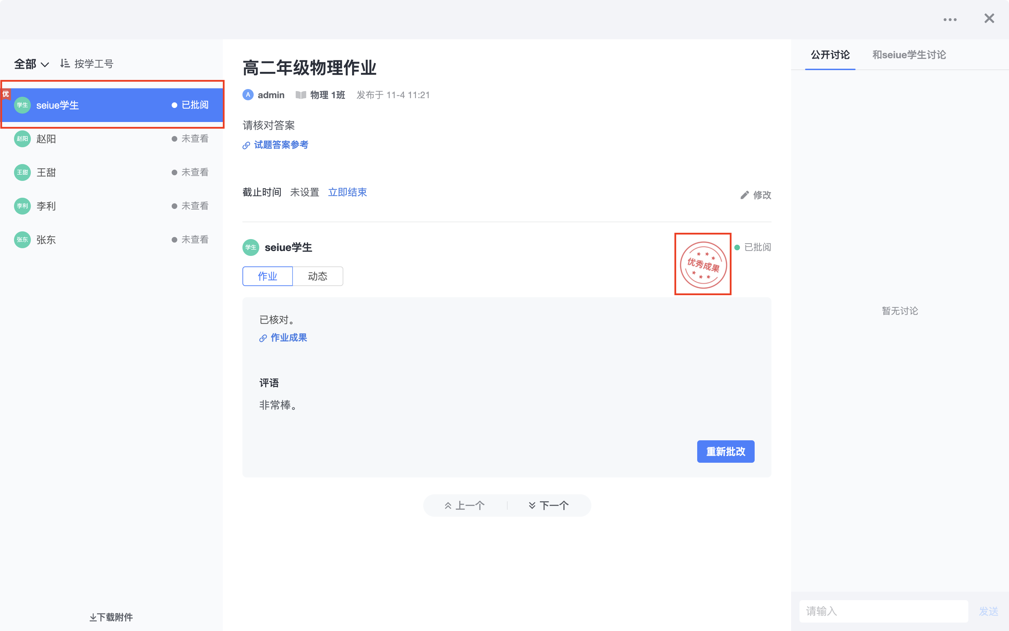Go to previous student with 上一个
Viewport: 1009px width, 631px height.
click(465, 506)
